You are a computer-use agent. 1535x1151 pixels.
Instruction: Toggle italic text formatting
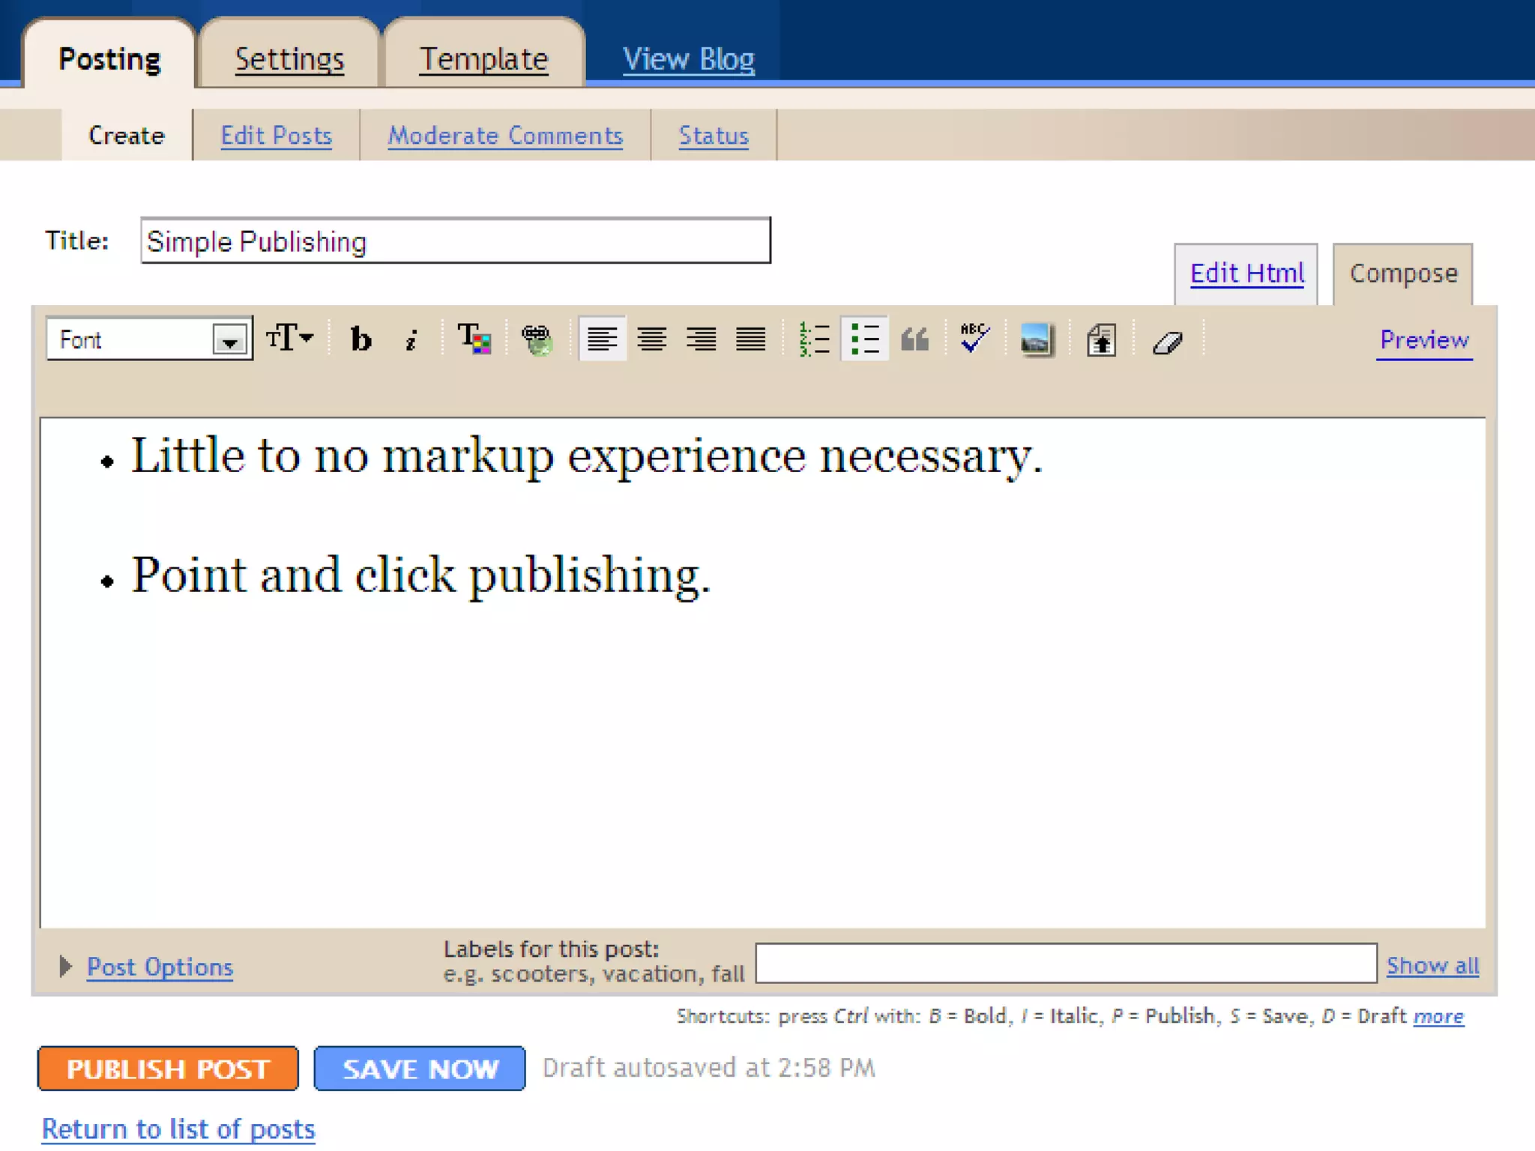pyautogui.click(x=411, y=339)
